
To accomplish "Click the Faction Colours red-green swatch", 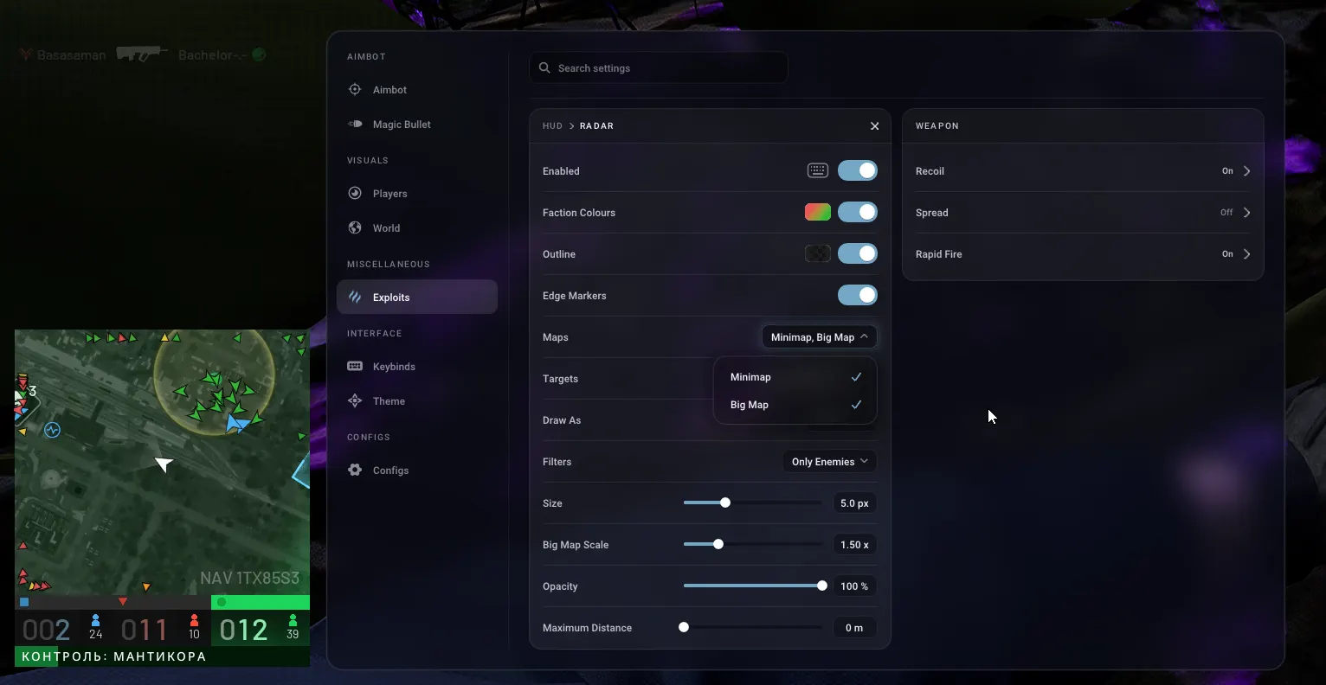I will coord(818,212).
